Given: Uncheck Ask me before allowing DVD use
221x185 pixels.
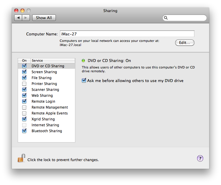Looking at the screenshot, I should click(84, 81).
